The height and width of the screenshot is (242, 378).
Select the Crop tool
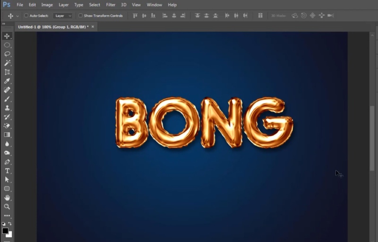click(7, 72)
